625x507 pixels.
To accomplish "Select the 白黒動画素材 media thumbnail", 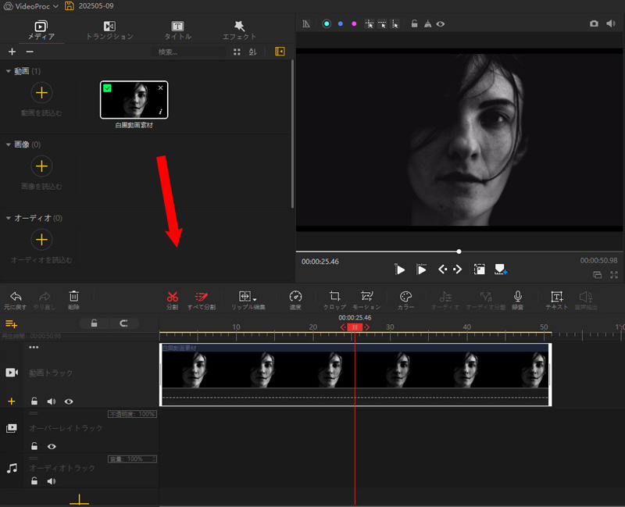I will (134, 100).
